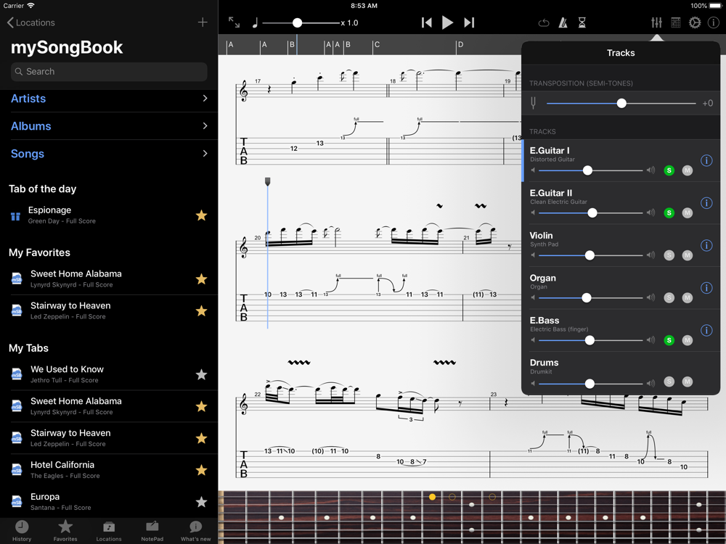The width and height of the screenshot is (726, 544).
Task: Expand the Songs list
Action: (x=109, y=154)
